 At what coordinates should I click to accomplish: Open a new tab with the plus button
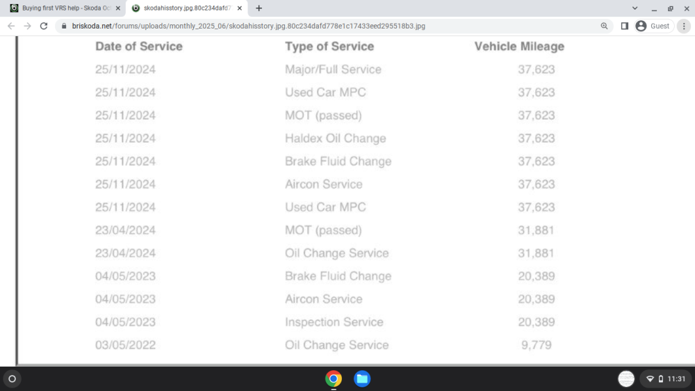coord(259,8)
